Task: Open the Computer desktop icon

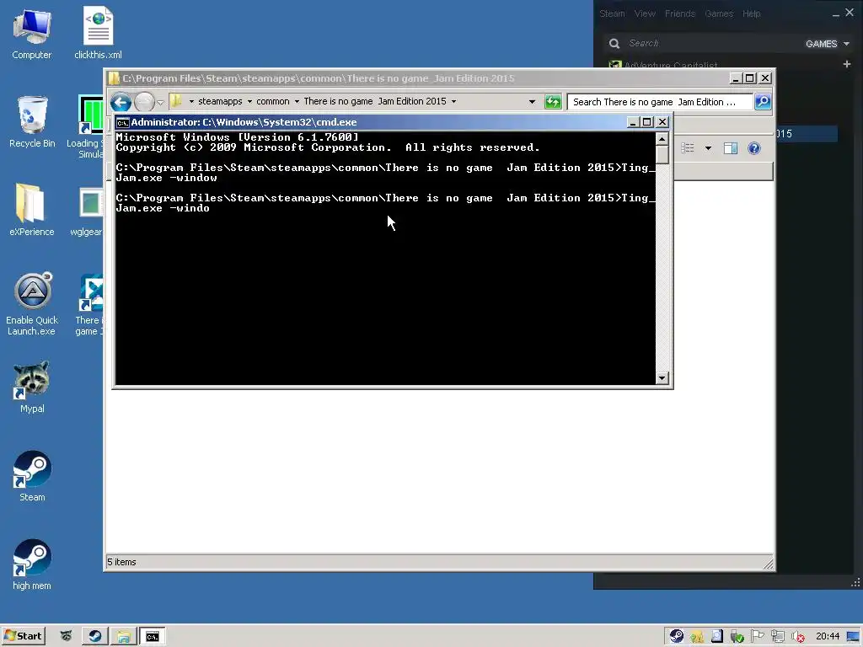Action: 32,34
